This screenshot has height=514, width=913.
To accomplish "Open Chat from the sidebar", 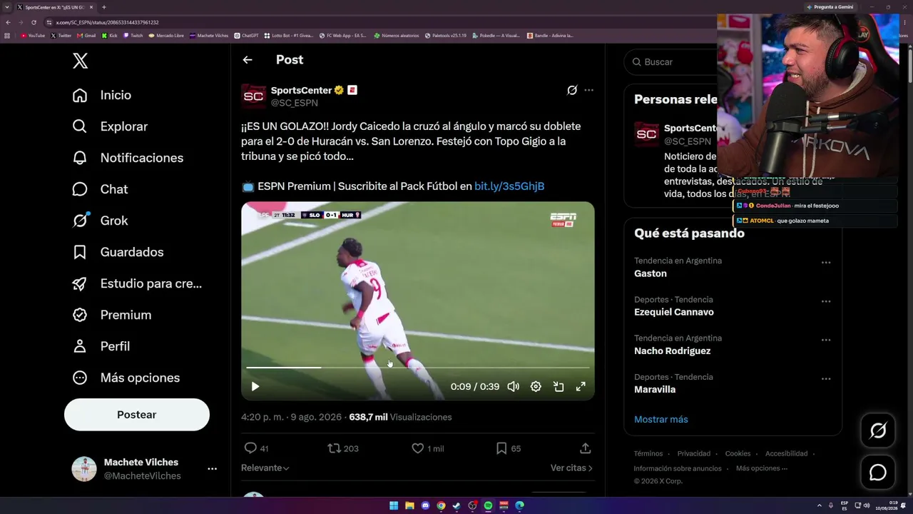I will tap(100, 189).
